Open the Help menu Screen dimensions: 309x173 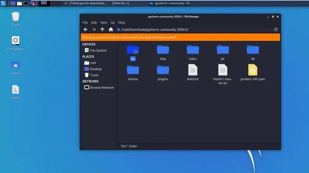[x=121, y=23]
